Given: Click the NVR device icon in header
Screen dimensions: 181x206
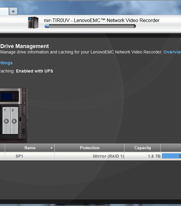Looking at the screenshot, I should click(x=33, y=23).
